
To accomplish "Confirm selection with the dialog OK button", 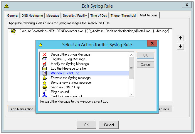I will pos(145,55).
